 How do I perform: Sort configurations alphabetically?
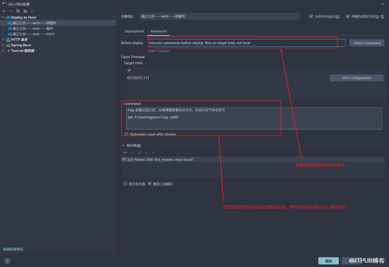click(x=32, y=11)
